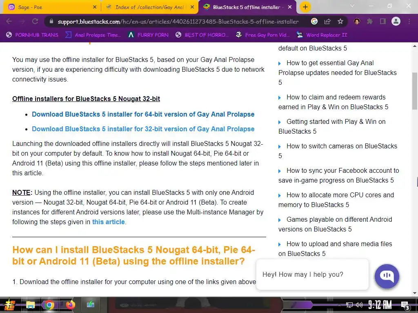Open the 'this article' link
The width and height of the screenshot is (418, 313).
pyautogui.click(x=108, y=222)
